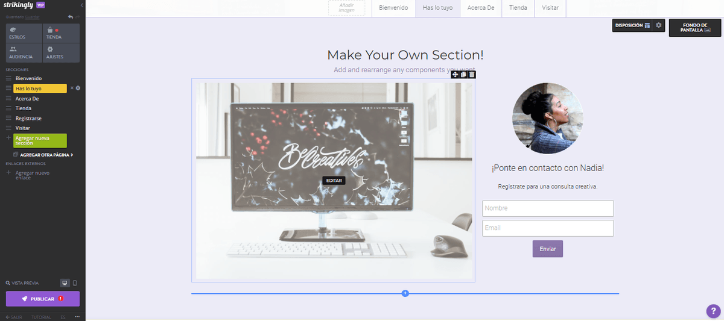Click the Email input field
The width and height of the screenshot is (724, 321).
pyautogui.click(x=548, y=228)
